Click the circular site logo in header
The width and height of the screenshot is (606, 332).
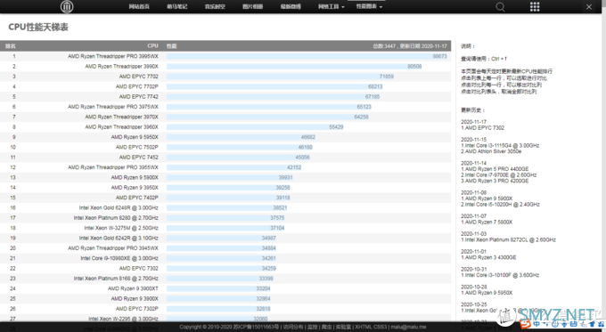[x=67, y=6]
